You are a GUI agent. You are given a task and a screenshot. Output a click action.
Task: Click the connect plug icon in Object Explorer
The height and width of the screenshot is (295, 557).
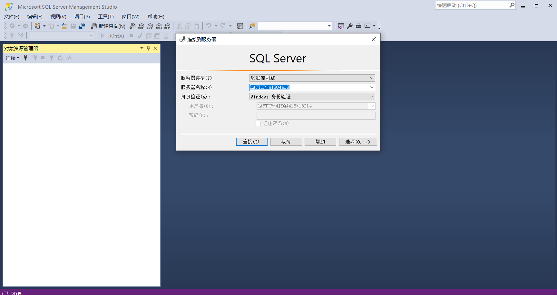(x=25, y=58)
